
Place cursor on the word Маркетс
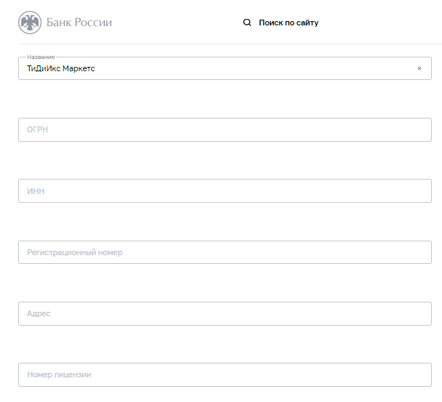pyautogui.click(x=79, y=68)
